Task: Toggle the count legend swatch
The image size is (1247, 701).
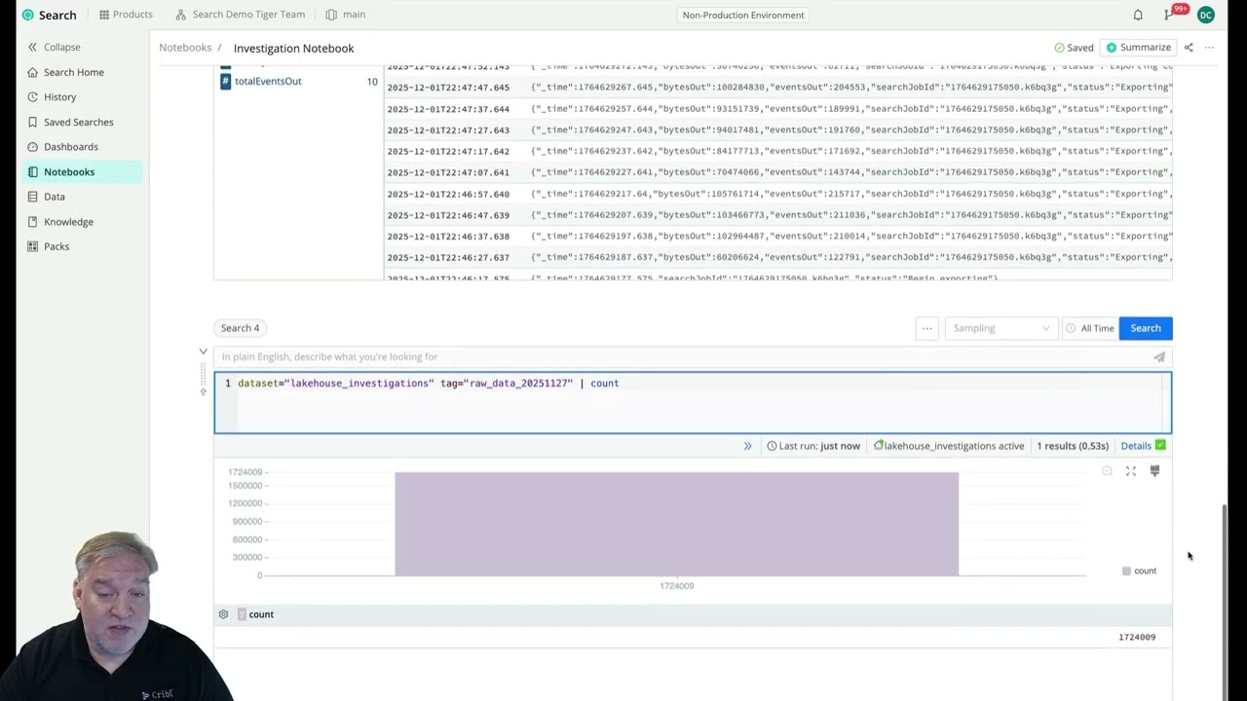Action: point(1126,571)
